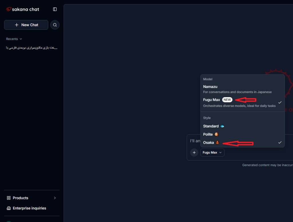Open Enterprise inquiries
Screen dimensions: 293x222
pyautogui.click(x=32, y=208)
